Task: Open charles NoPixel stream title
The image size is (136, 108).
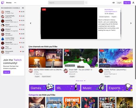Action: point(115,70)
